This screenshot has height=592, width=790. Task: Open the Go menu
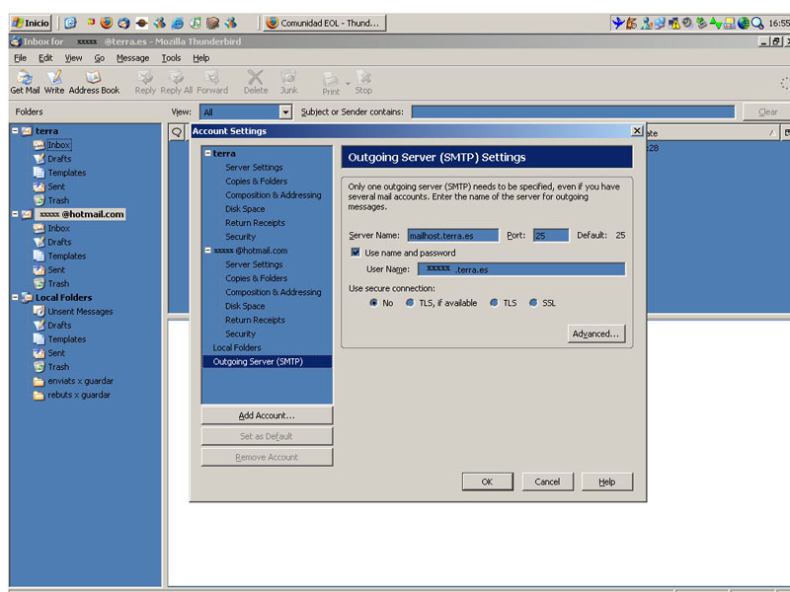[x=100, y=58]
